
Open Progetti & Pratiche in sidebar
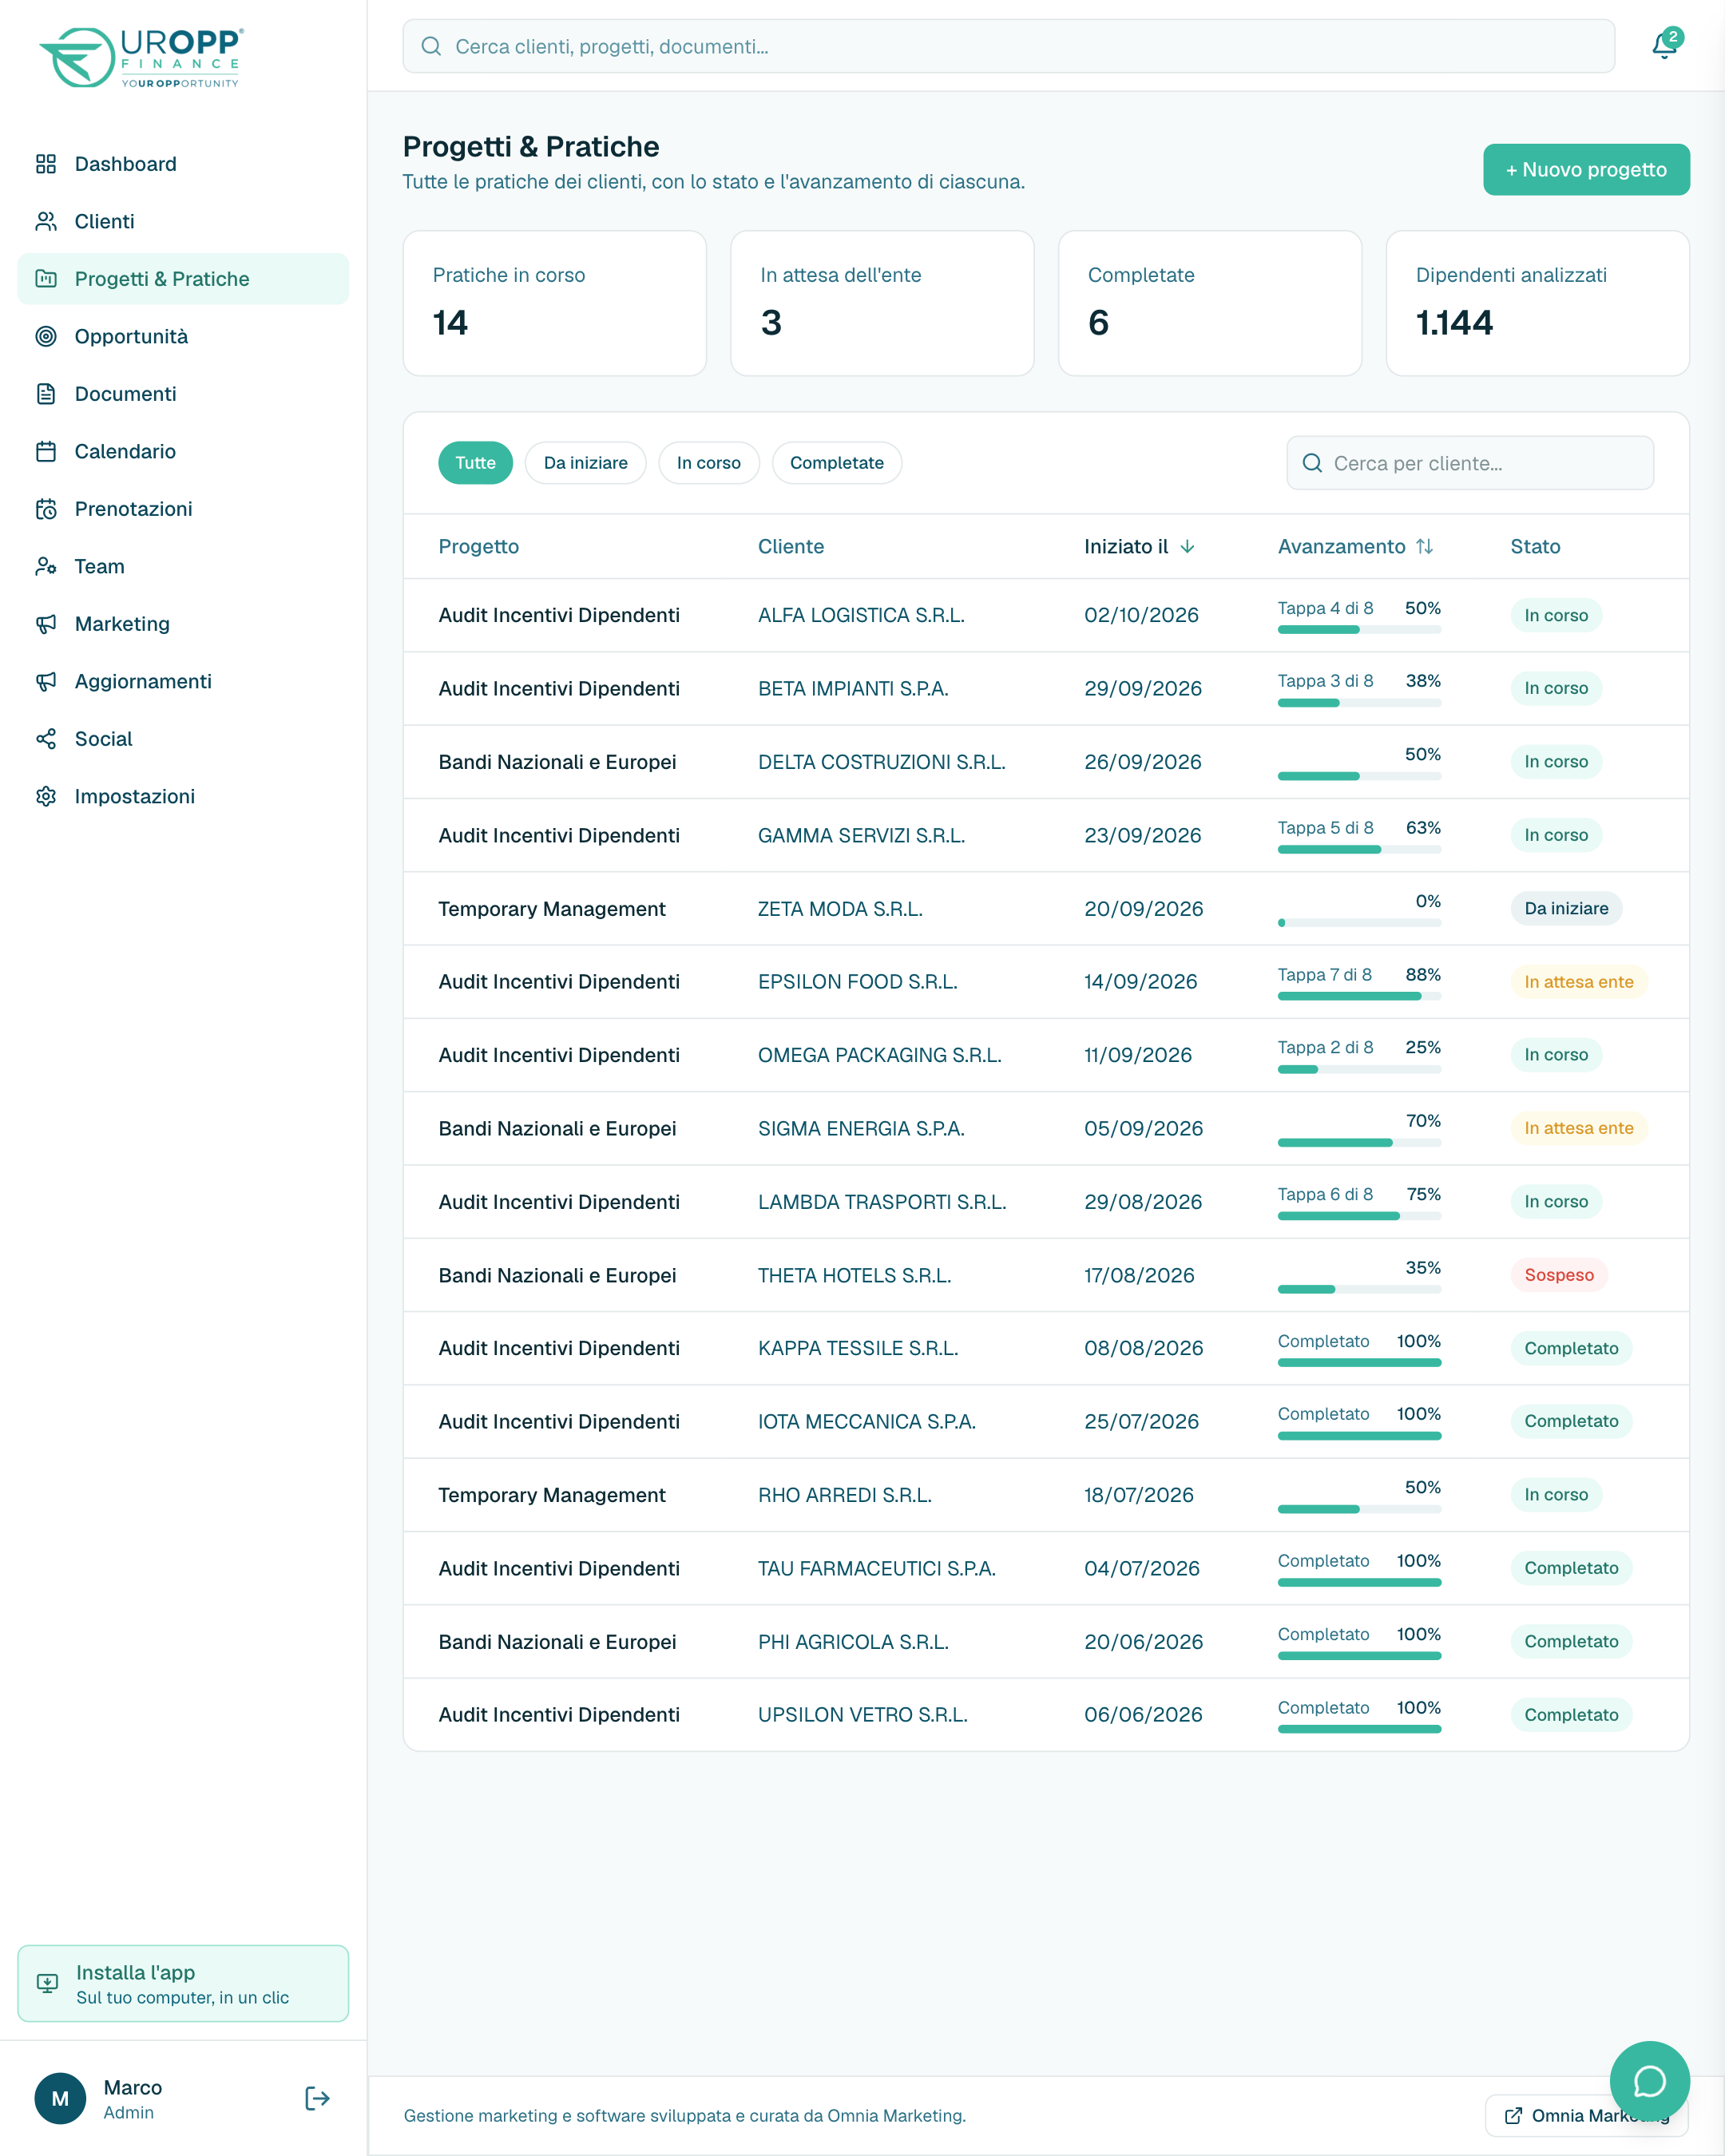[x=183, y=279]
